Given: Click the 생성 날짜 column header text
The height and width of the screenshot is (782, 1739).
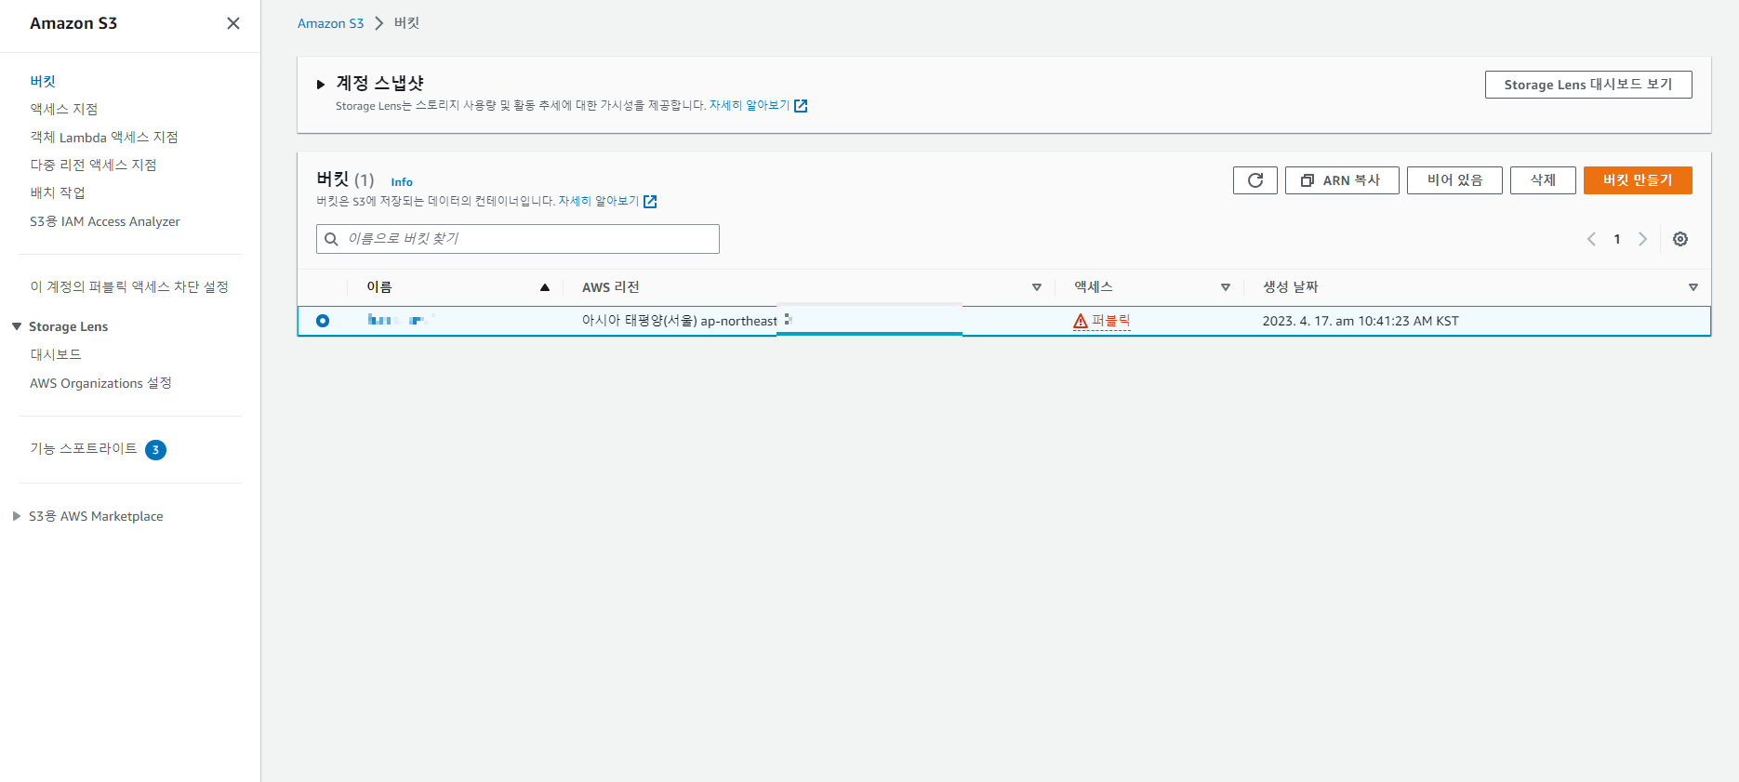Looking at the screenshot, I should click(1291, 287).
